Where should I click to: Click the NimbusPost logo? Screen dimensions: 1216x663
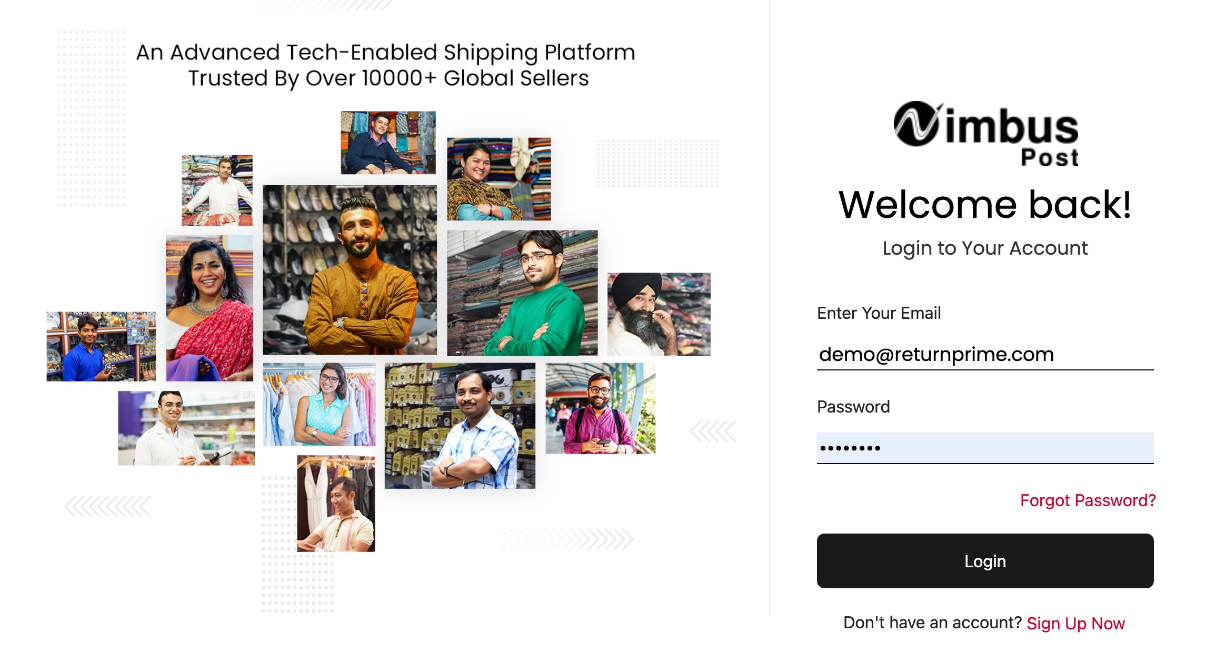(x=985, y=134)
